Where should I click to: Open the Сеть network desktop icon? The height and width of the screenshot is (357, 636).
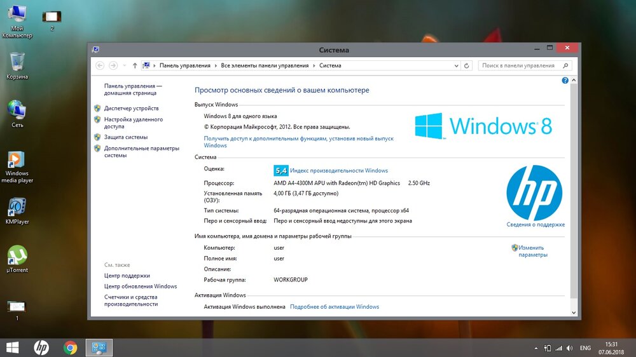tap(17, 114)
